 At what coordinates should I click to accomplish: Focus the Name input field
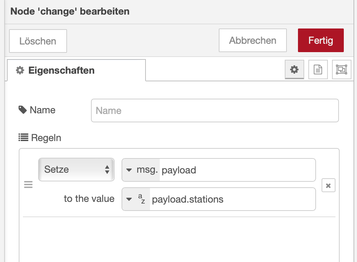215,110
